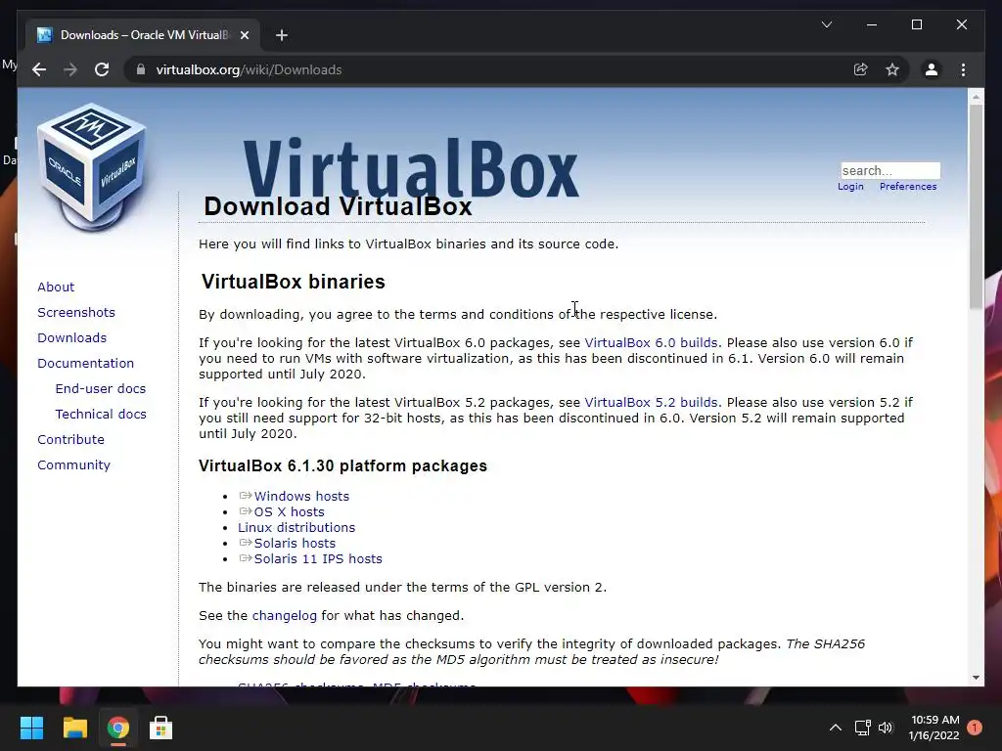The width and height of the screenshot is (1002, 751).
Task: Open clock showing 10:59 AM
Action: point(934,728)
